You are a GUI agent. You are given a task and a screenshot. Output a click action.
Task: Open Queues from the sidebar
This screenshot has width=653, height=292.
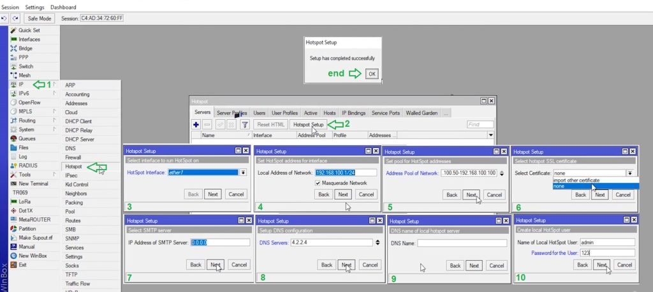click(x=27, y=138)
